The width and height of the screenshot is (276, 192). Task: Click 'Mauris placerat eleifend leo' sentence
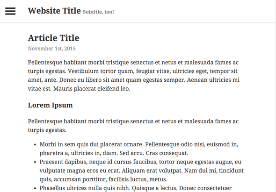(92, 89)
